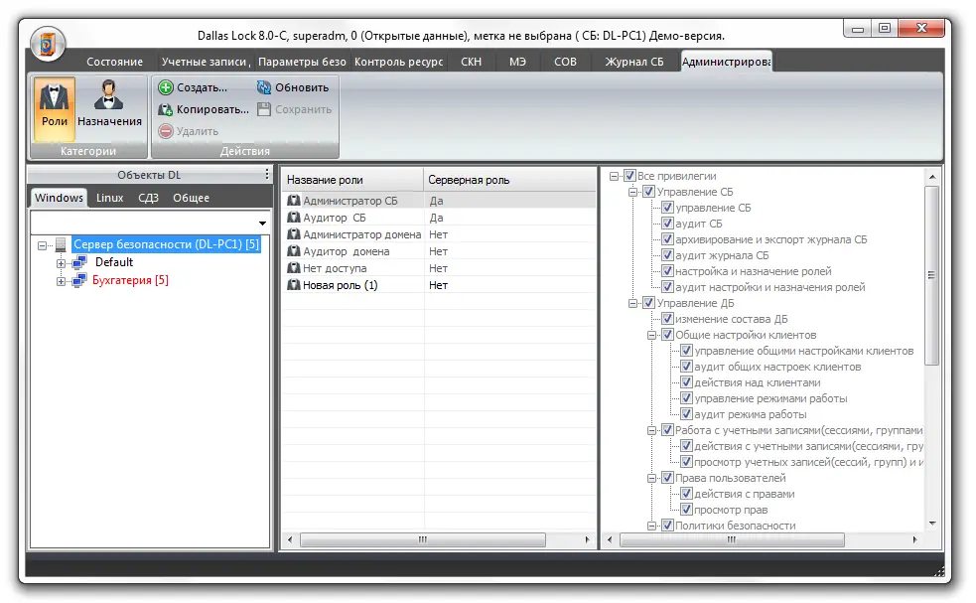Toggle управление режимами работы checkbox

pos(686,398)
